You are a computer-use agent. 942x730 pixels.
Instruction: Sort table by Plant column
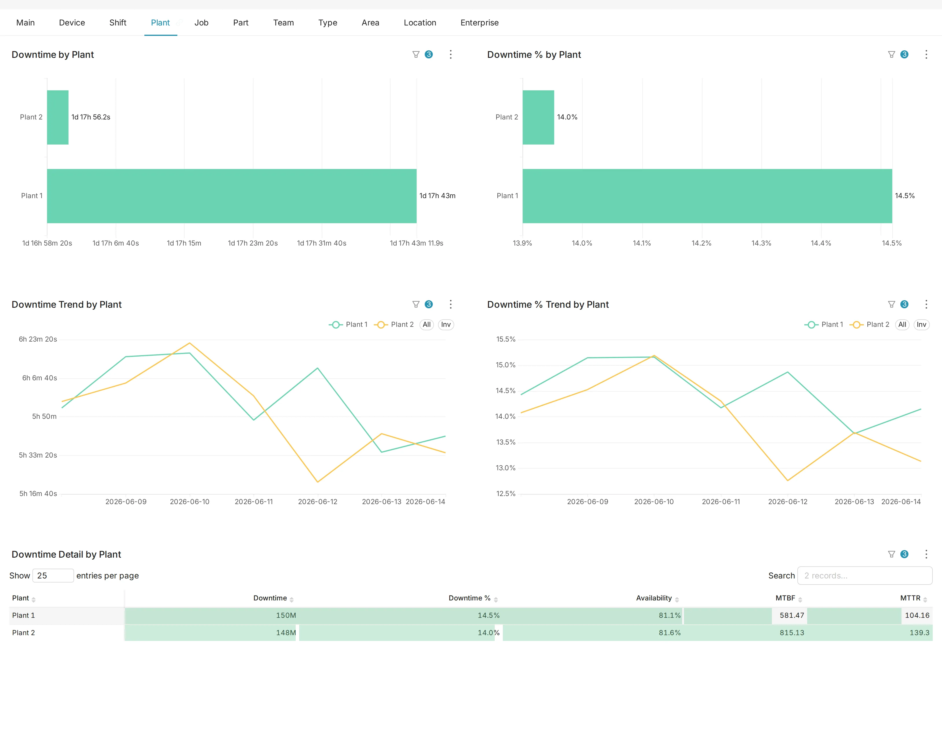(x=34, y=599)
